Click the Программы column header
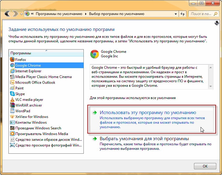This screenshot has width=222, height=175. tap(46, 53)
